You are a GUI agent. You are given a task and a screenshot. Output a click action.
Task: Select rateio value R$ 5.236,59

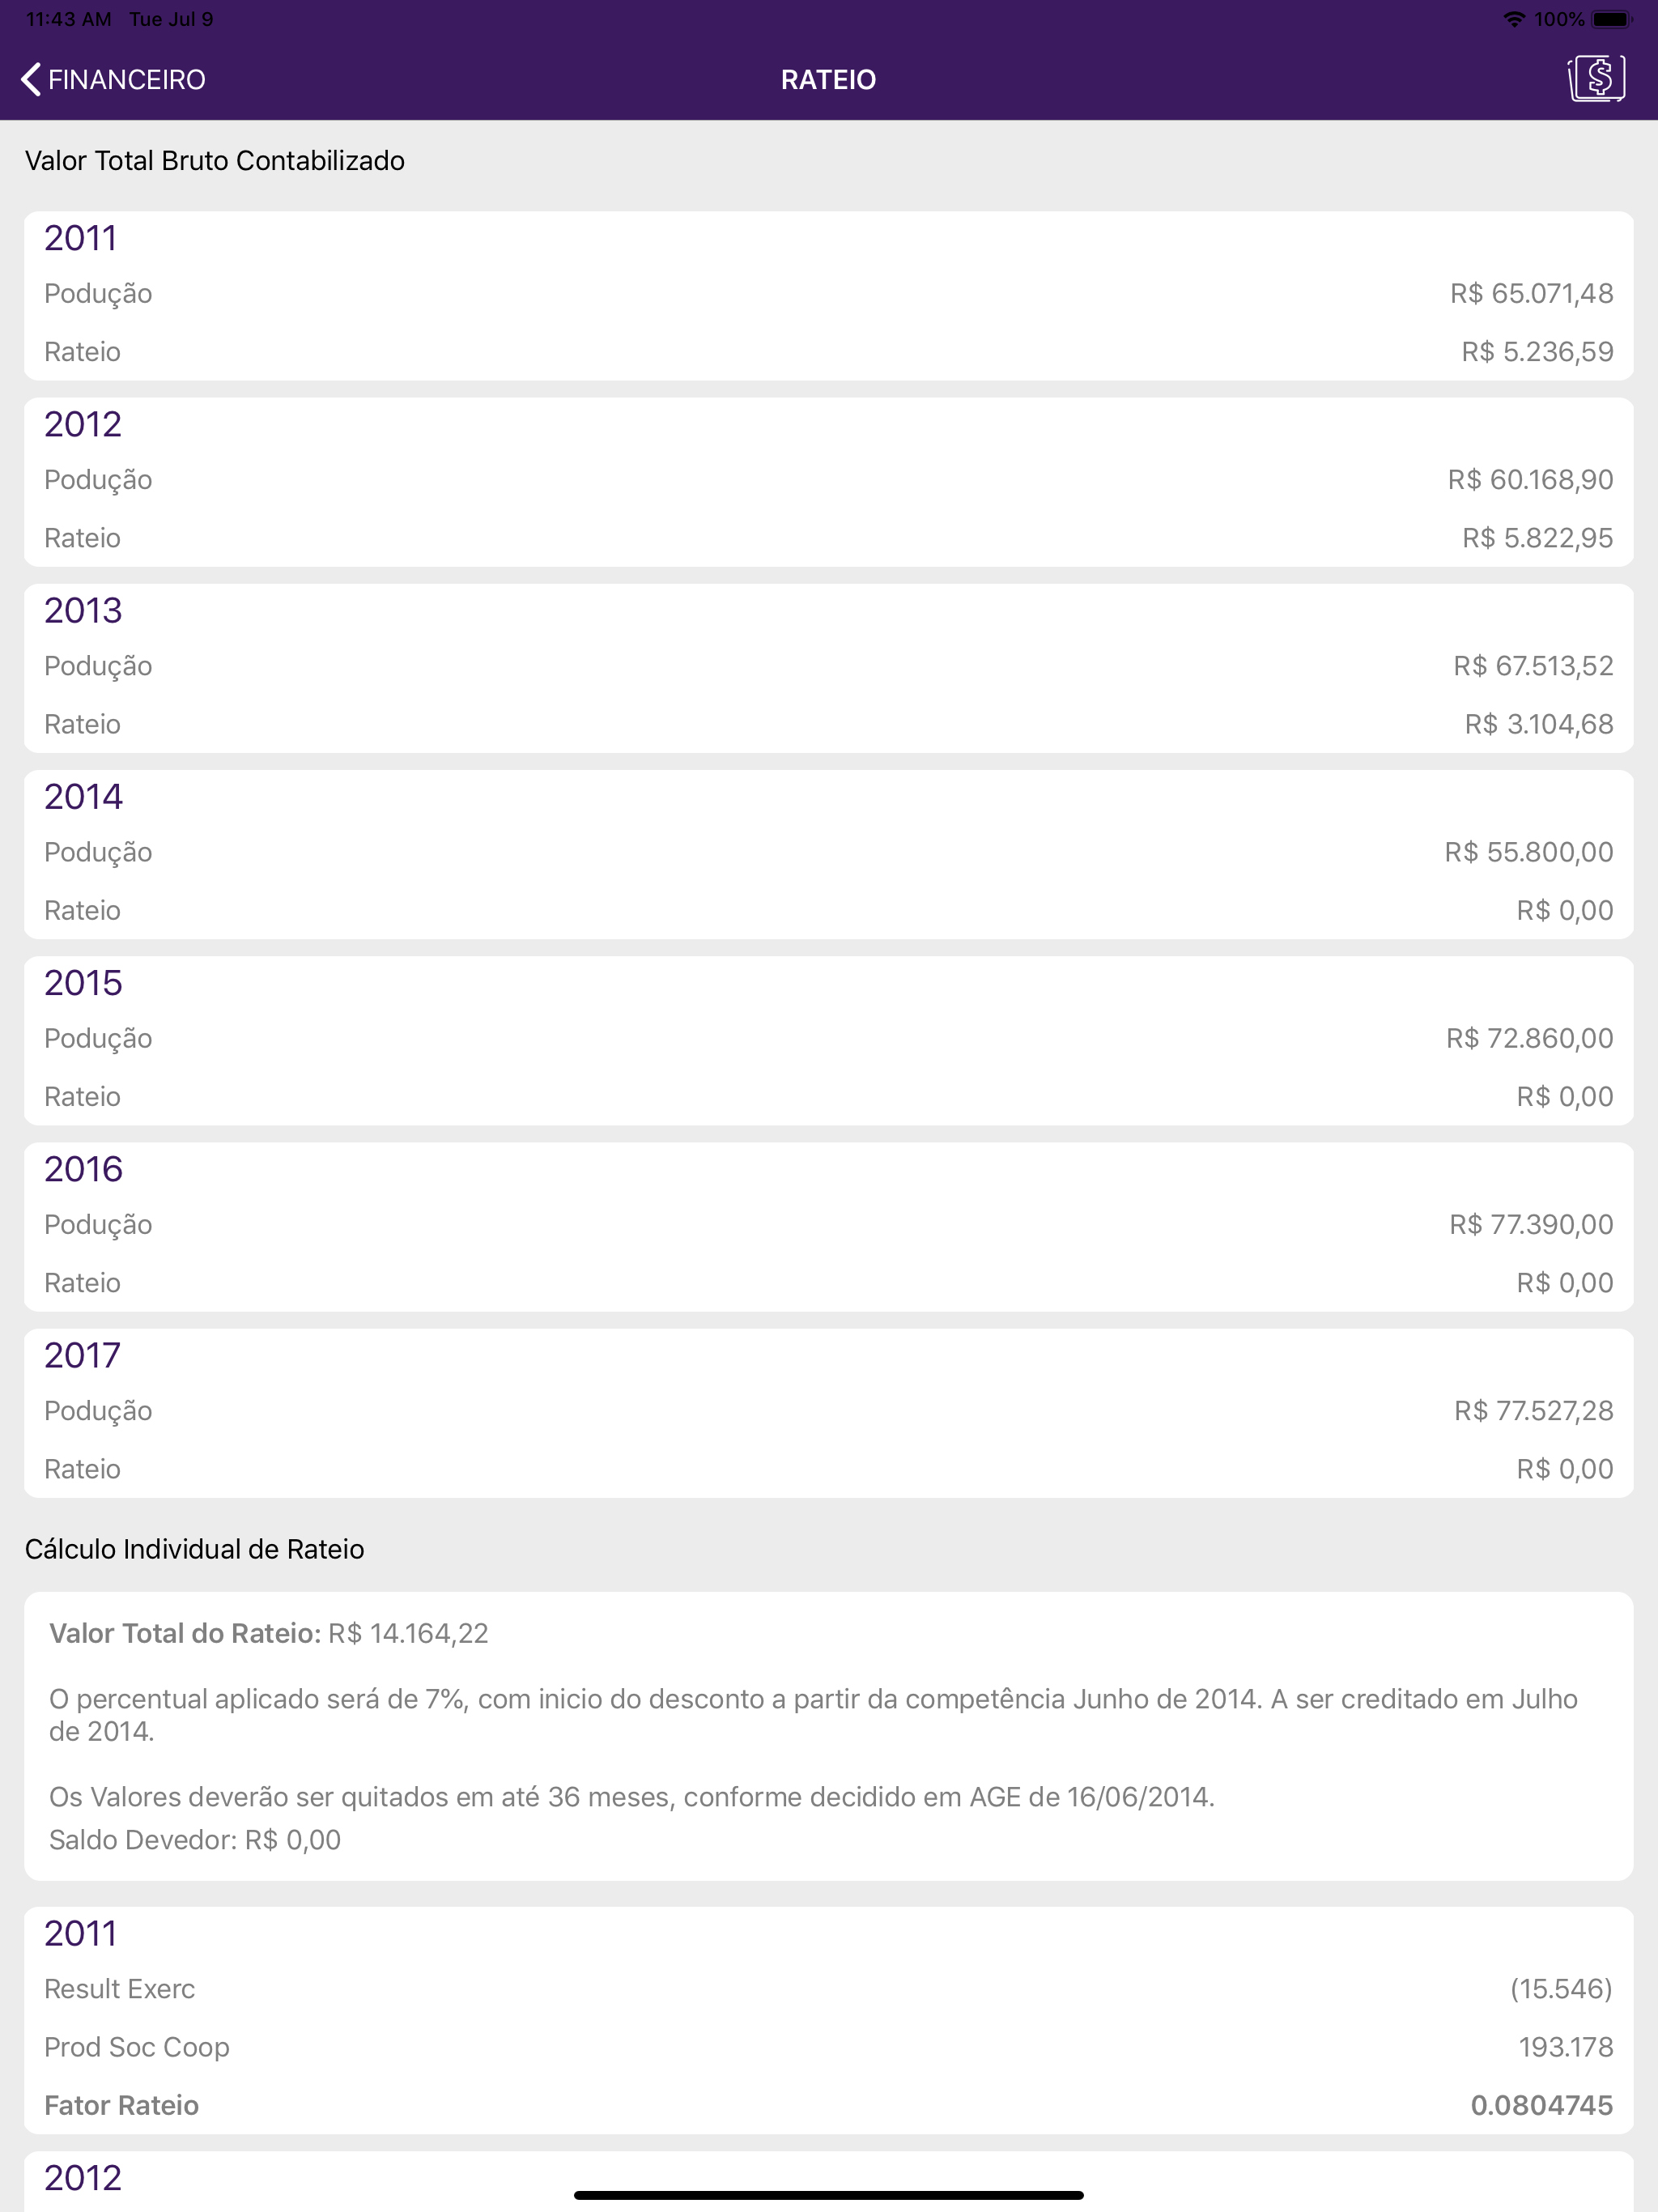point(1537,351)
